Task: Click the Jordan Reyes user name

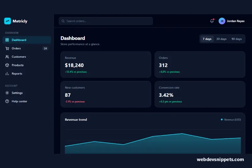Action: tap(236, 21)
